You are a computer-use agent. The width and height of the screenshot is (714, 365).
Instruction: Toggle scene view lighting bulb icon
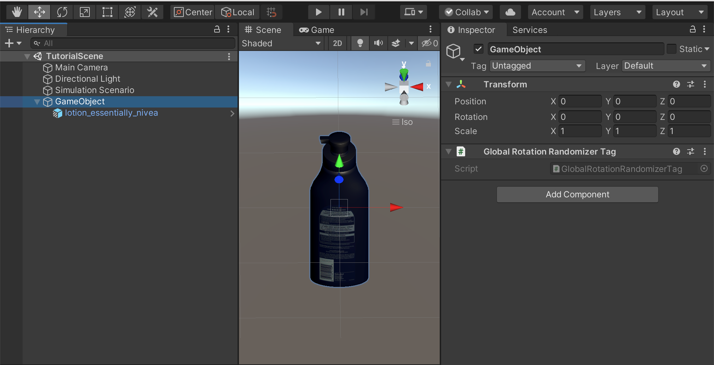point(360,43)
